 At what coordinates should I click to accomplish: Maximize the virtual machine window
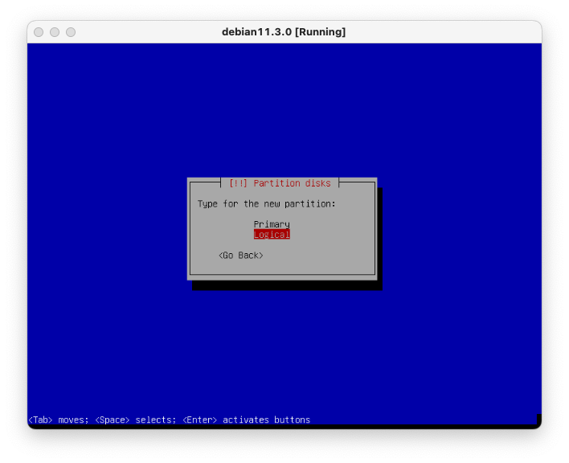tap(71, 32)
